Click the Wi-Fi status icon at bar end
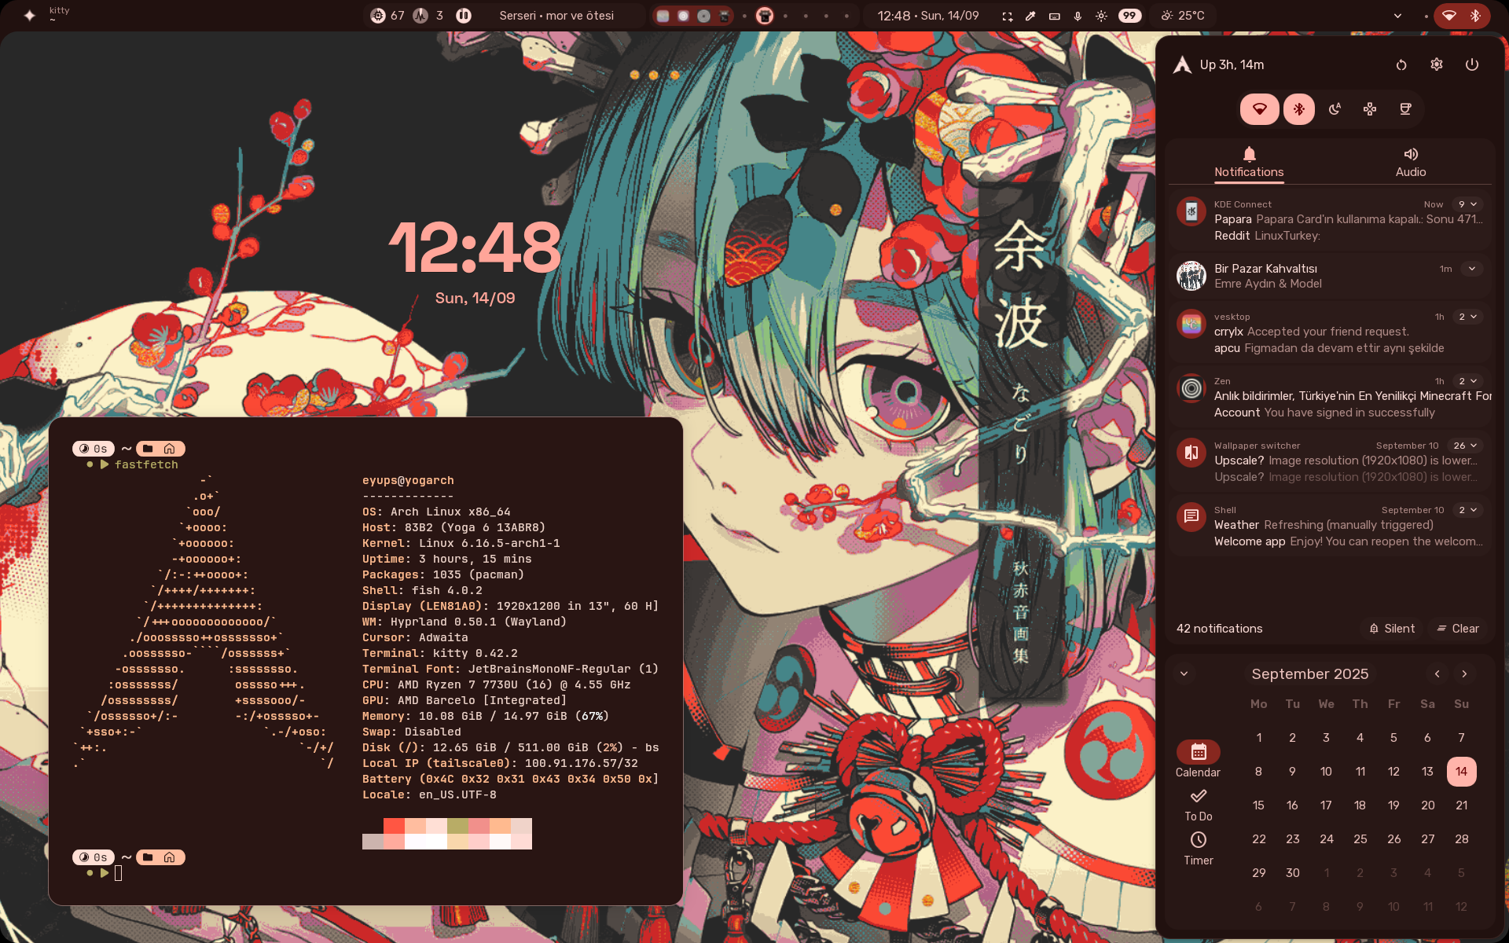1509x943 pixels. point(1449,16)
